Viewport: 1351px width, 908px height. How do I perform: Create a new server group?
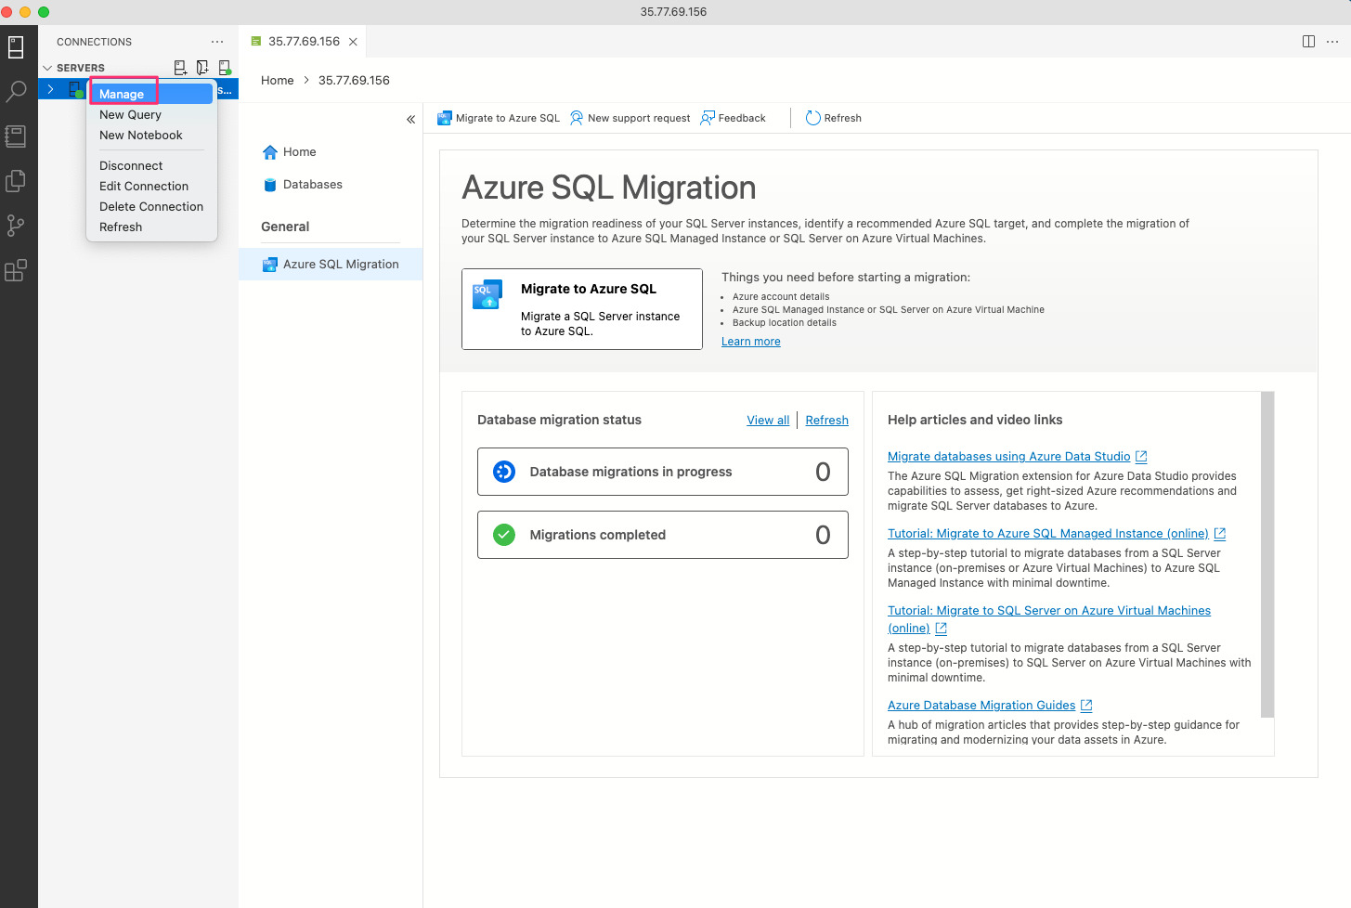(x=201, y=67)
